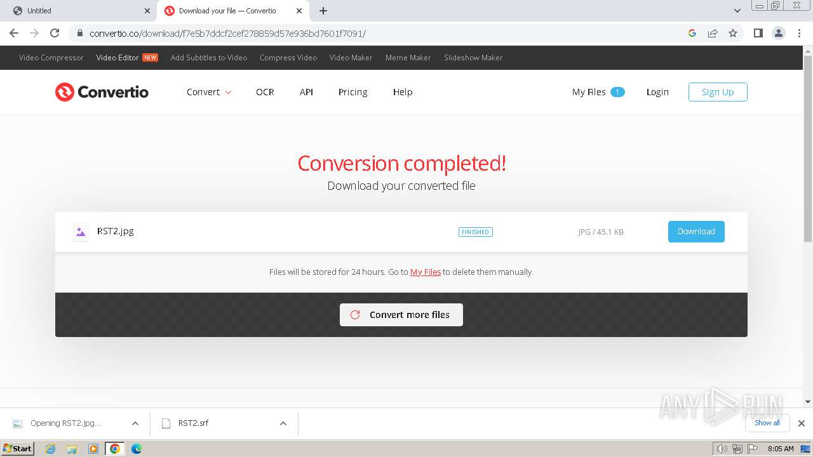Expand options for RST2.srf download
813x457 pixels.
pyautogui.click(x=283, y=423)
